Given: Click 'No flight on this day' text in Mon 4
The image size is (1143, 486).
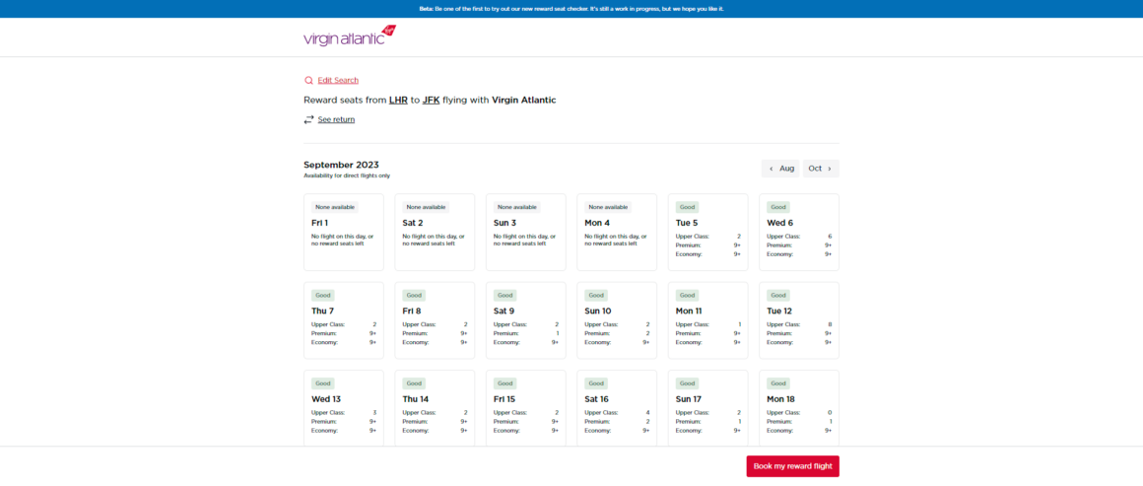Looking at the screenshot, I should click(617, 240).
